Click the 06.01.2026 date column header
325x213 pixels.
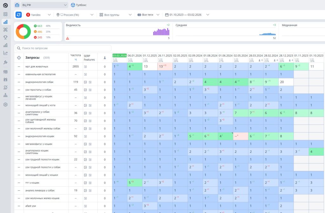(135, 55)
